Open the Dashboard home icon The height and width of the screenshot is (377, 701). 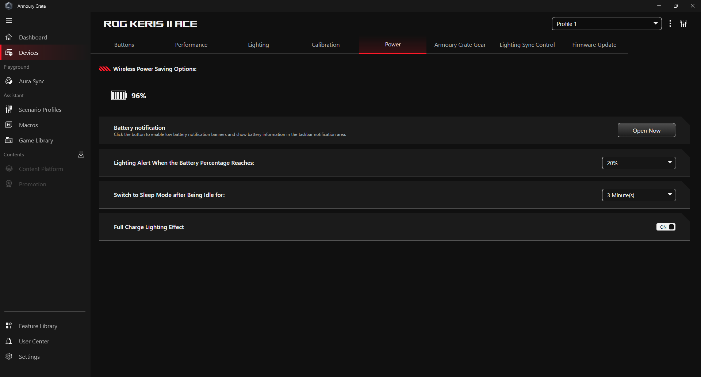click(9, 37)
